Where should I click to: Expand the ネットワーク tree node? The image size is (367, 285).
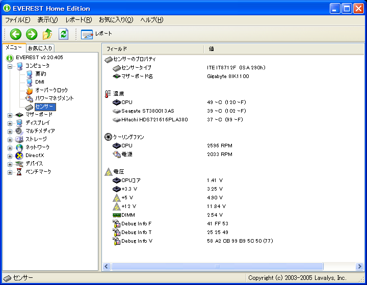(x=10, y=148)
